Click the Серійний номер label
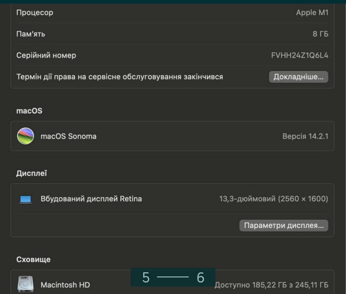 (46, 55)
